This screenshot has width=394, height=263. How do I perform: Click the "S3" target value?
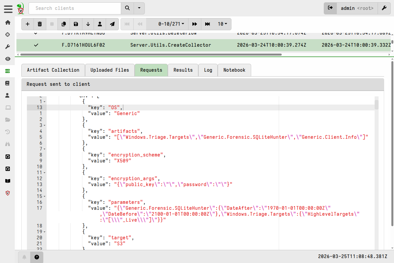(120, 244)
